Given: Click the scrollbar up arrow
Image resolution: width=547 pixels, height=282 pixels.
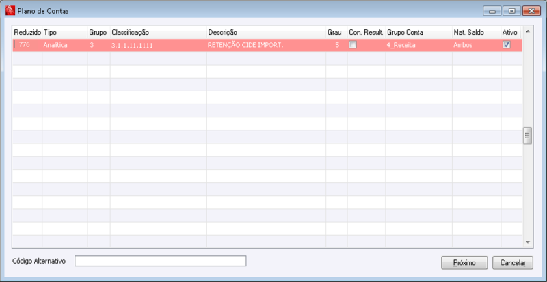Looking at the screenshot, I should pos(527,31).
